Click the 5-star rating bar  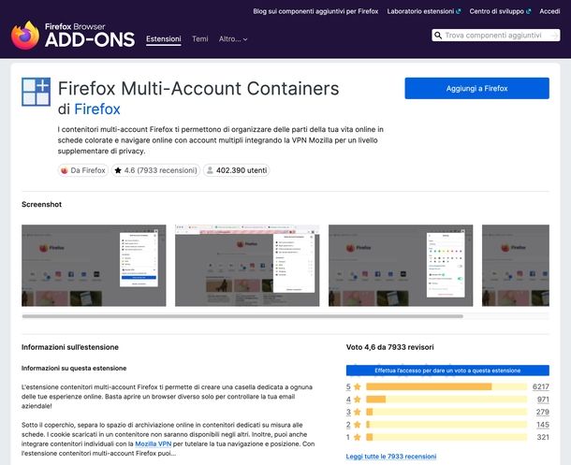click(x=447, y=386)
